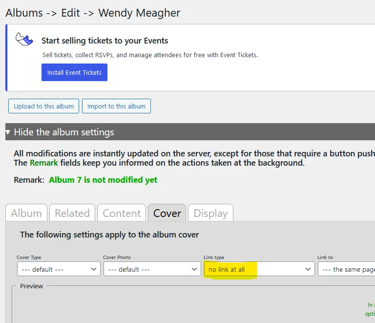This screenshot has width=375, height=323.
Task: Switch to the Display tab
Action: tap(210, 213)
